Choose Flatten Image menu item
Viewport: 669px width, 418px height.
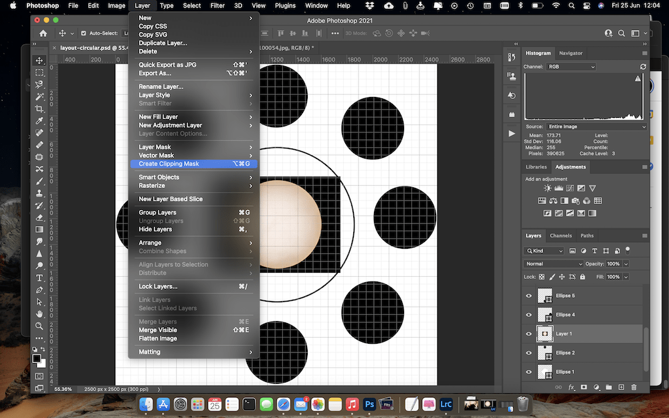(194, 338)
